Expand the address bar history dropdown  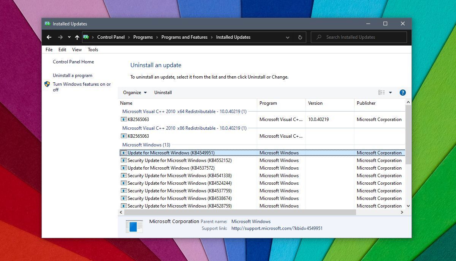click(x=288, y=37)
